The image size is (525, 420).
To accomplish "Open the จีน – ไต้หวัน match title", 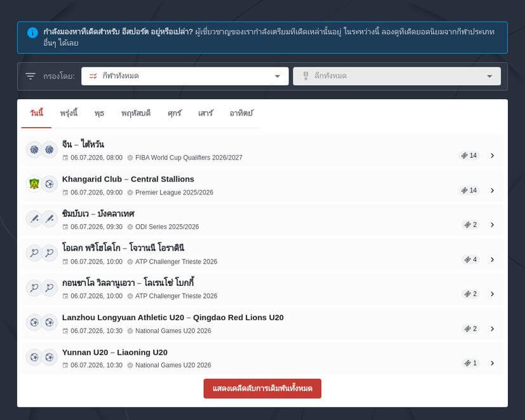I will 83,144.
